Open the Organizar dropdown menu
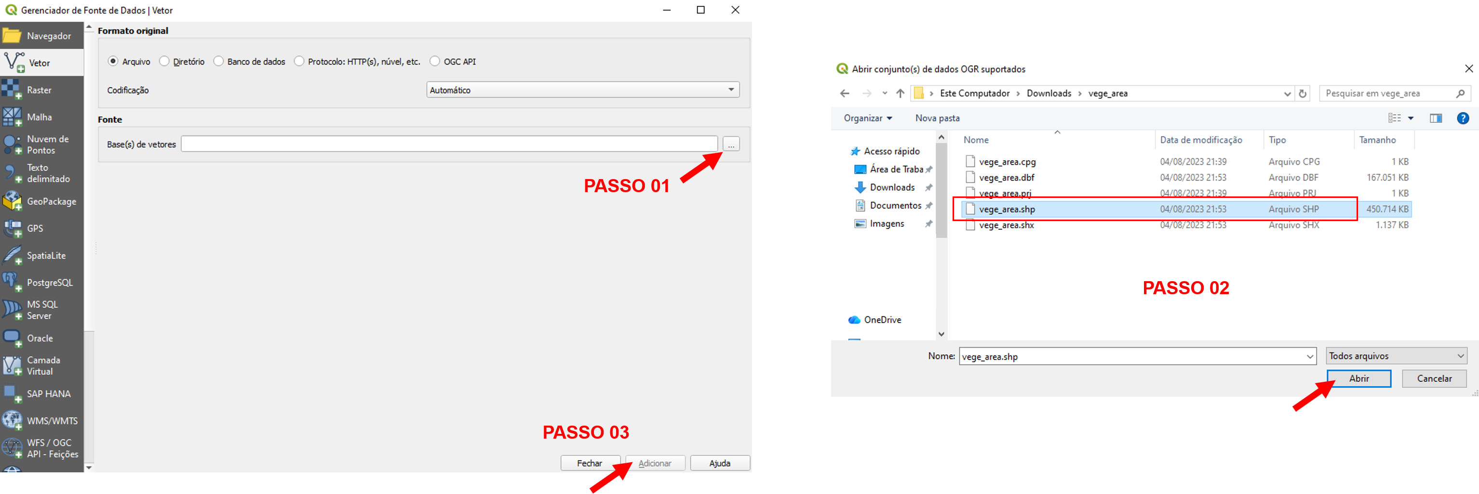The image size is (1479, 494). click(868, 118)
